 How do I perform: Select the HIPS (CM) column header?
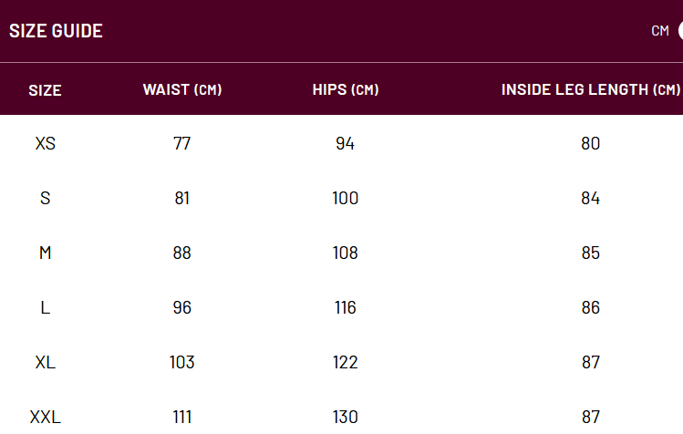(x=346, y=89)
